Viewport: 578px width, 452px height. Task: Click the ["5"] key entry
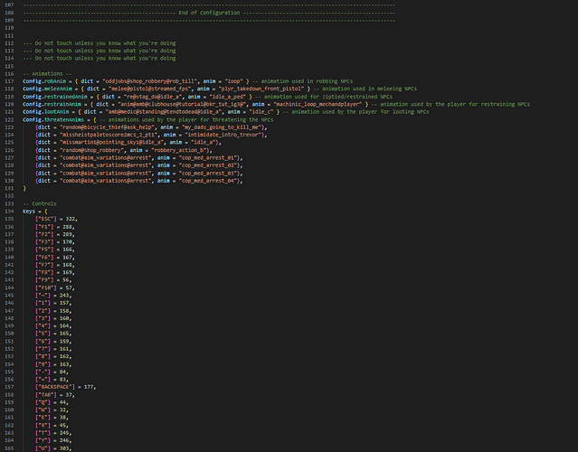tap(43, 334)
